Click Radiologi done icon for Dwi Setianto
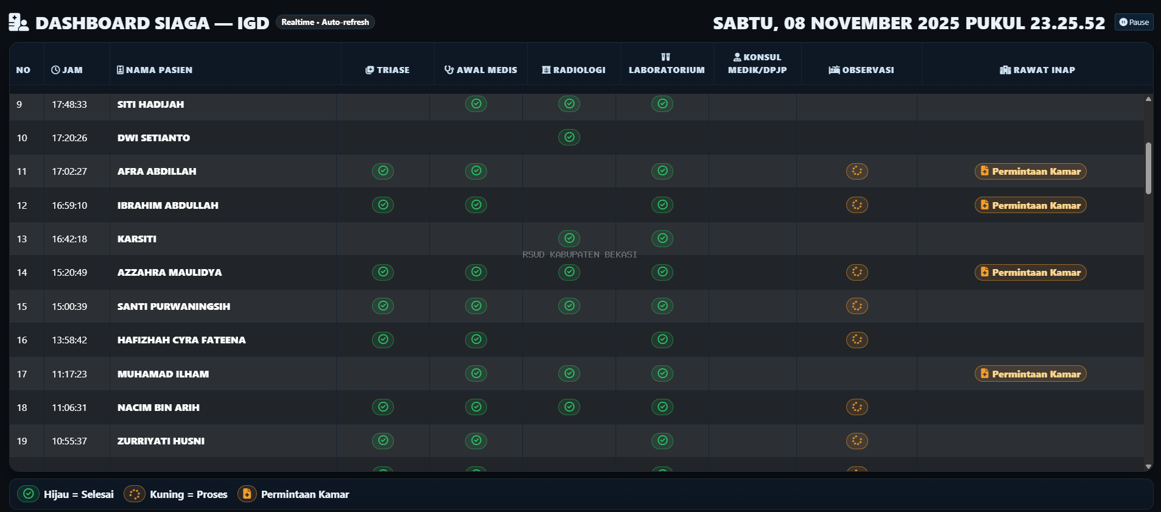 click(x=569, y=138)
